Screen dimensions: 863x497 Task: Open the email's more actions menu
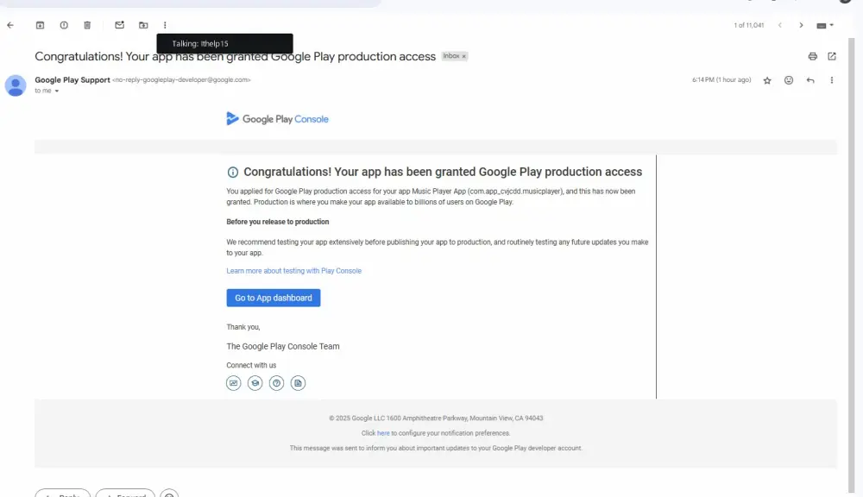tap(832, 79)
